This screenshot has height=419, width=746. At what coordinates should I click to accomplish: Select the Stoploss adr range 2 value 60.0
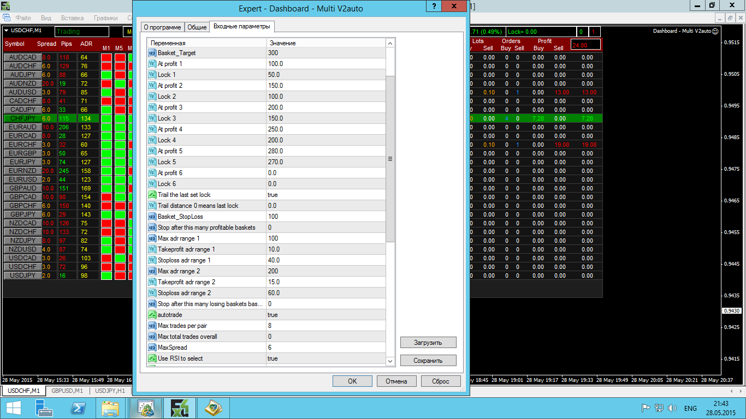click(x=326, y=293)
